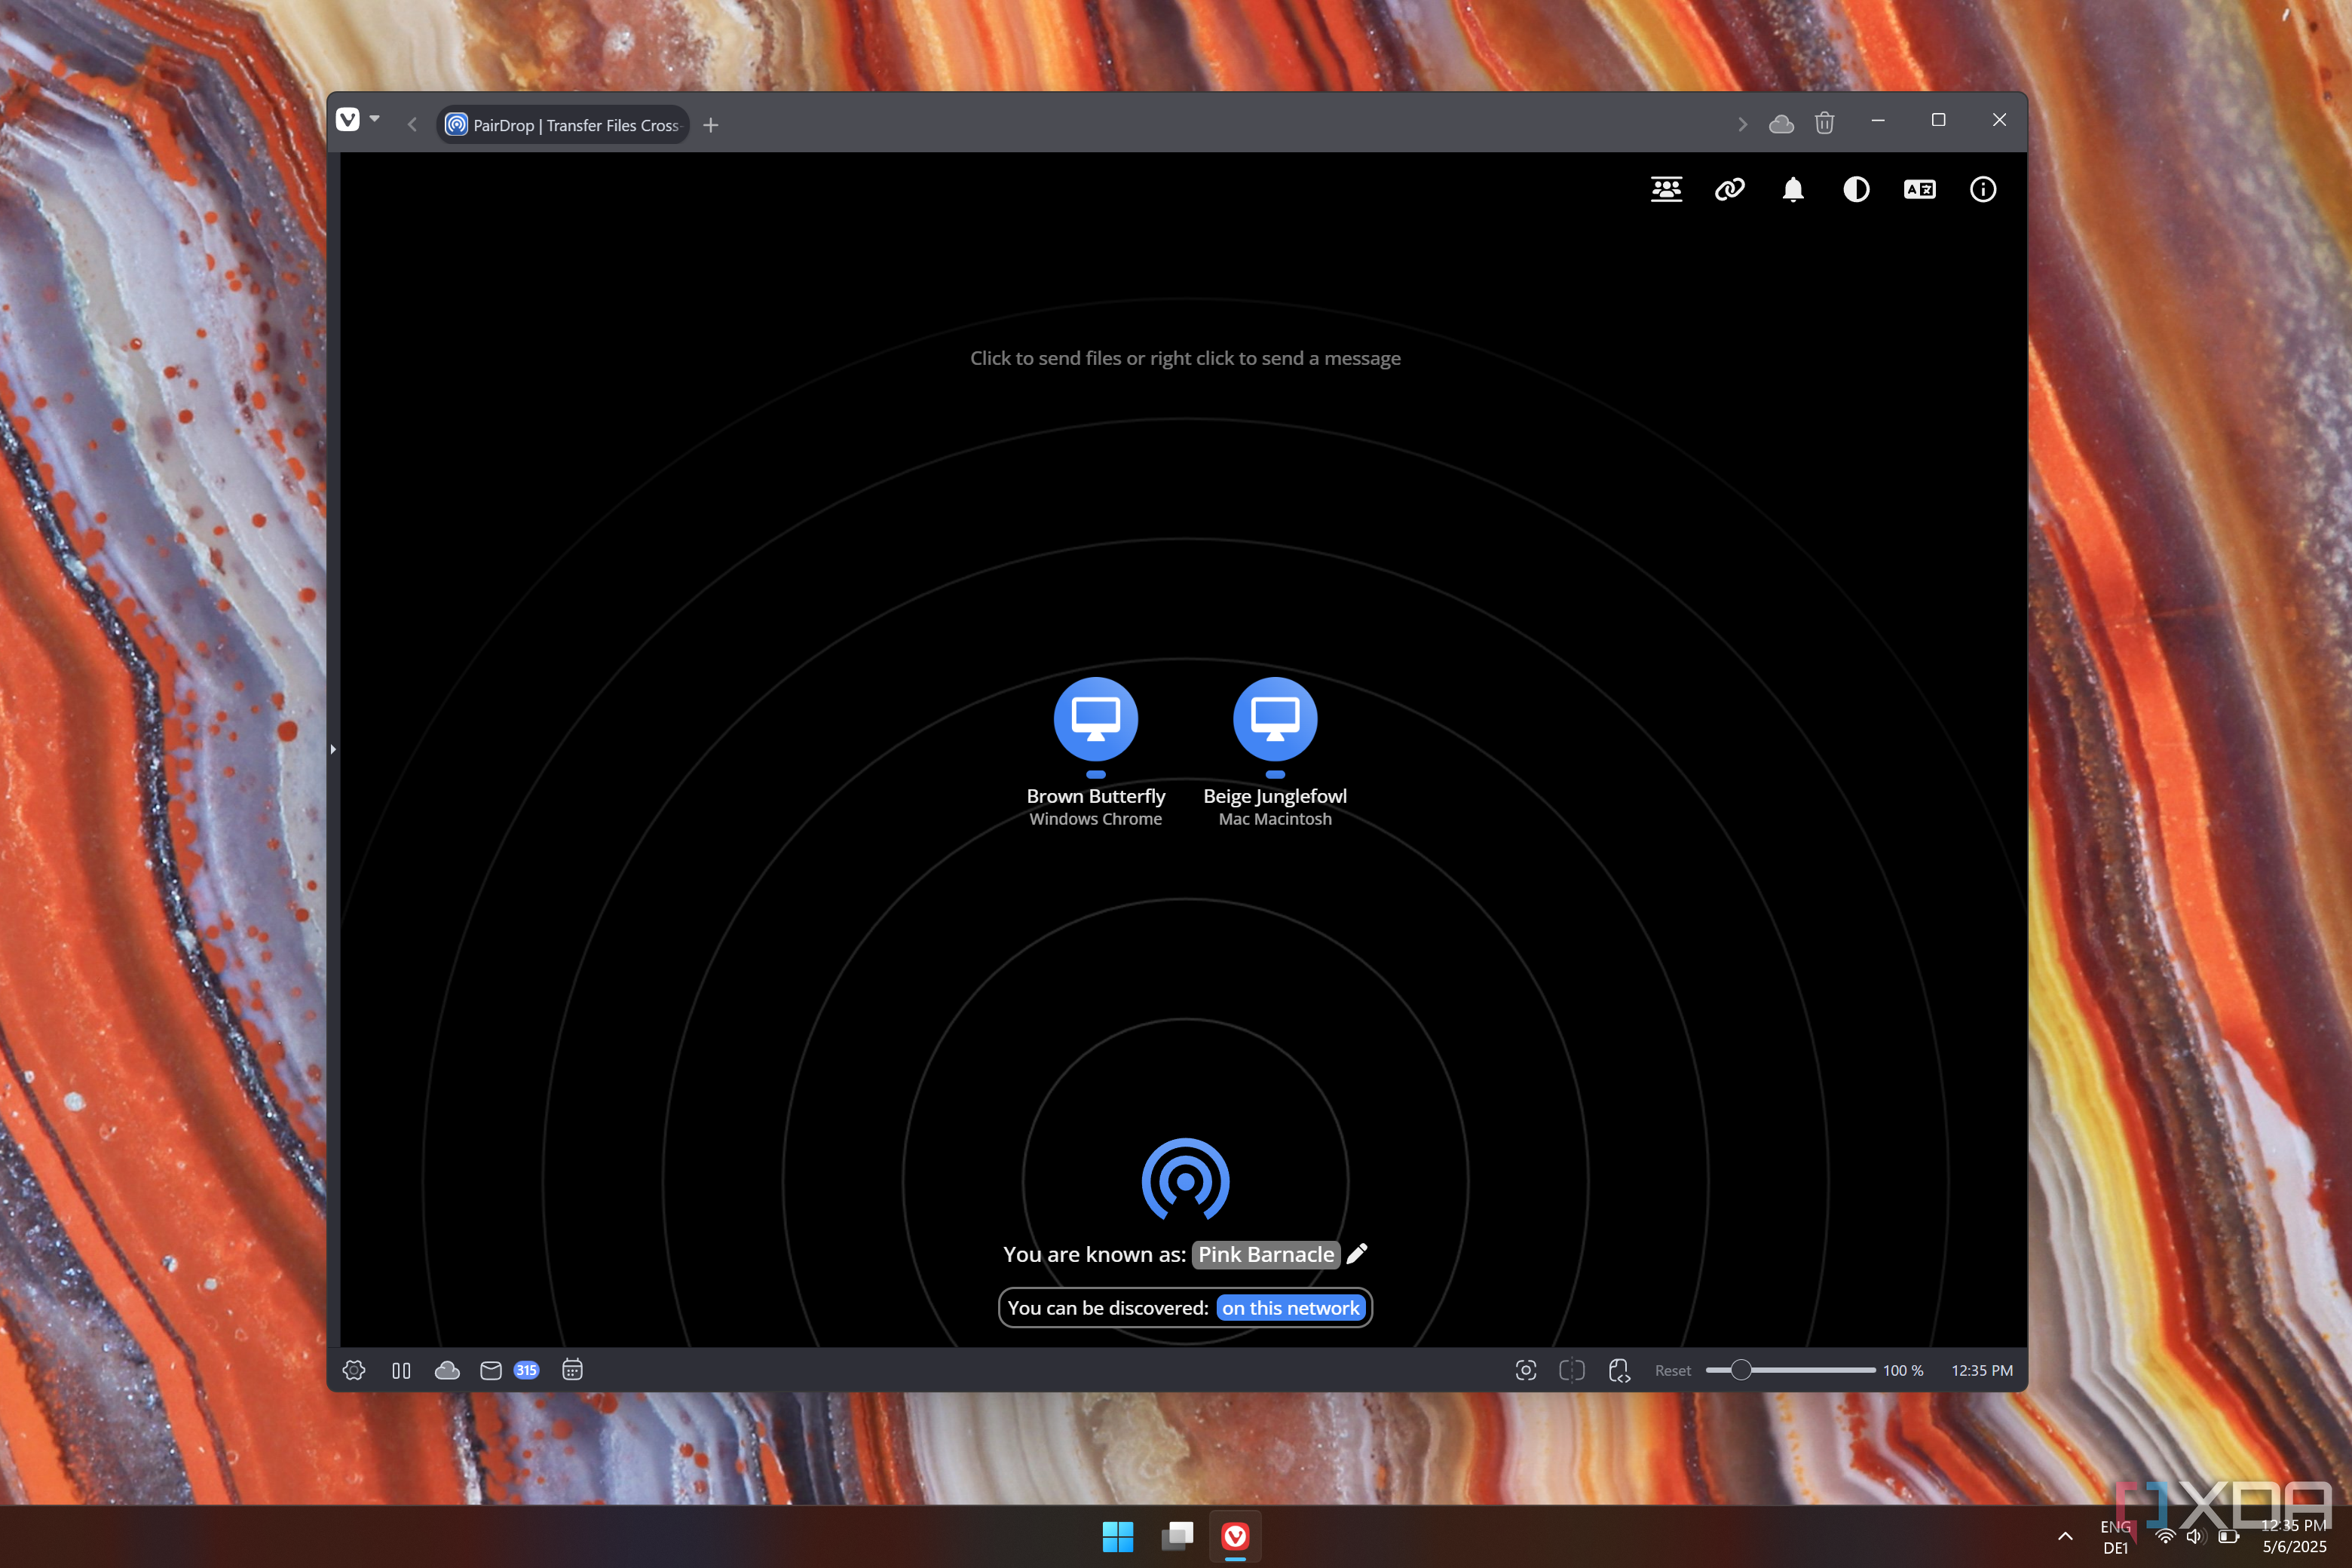Screen dimensions: 2352x1568
Task: Edit the Pink Barnacle display name
Action: pyautogui.click(x=1266, y=1254)
